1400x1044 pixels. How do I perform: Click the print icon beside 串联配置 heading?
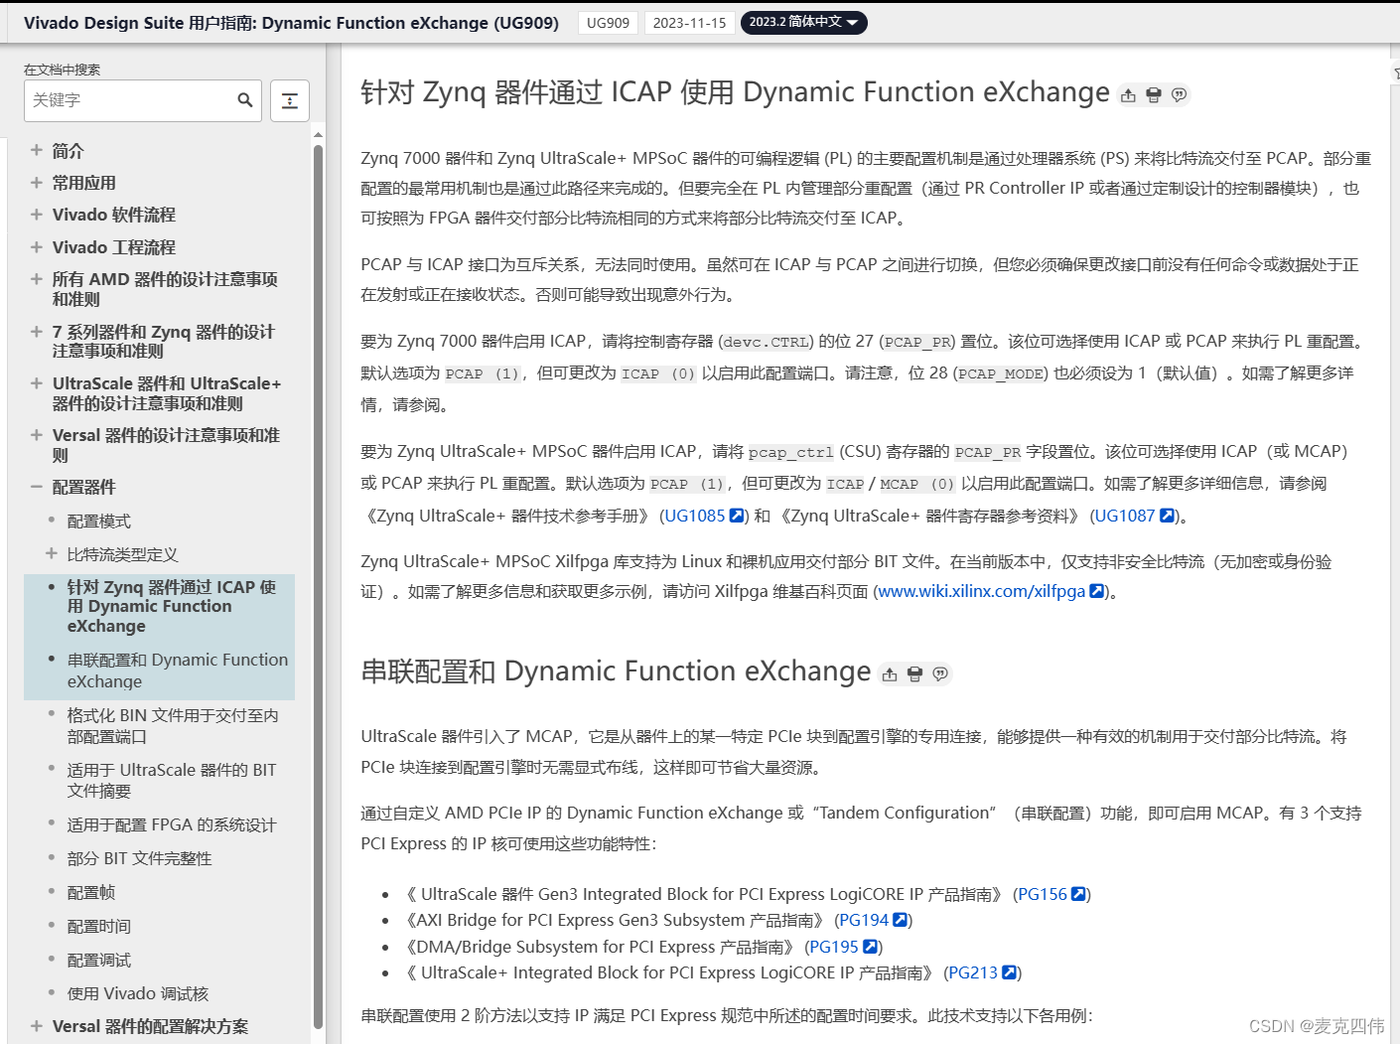(914, 673)
